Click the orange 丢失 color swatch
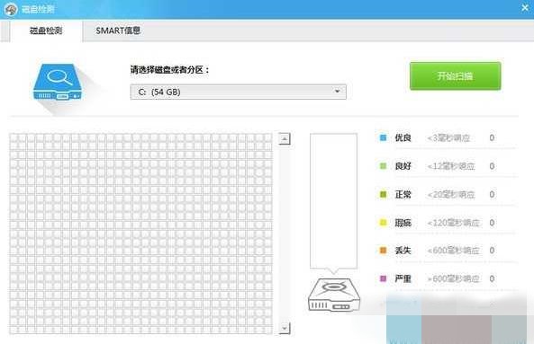Screen dimensions: 534x344 (x=383, y=251)
